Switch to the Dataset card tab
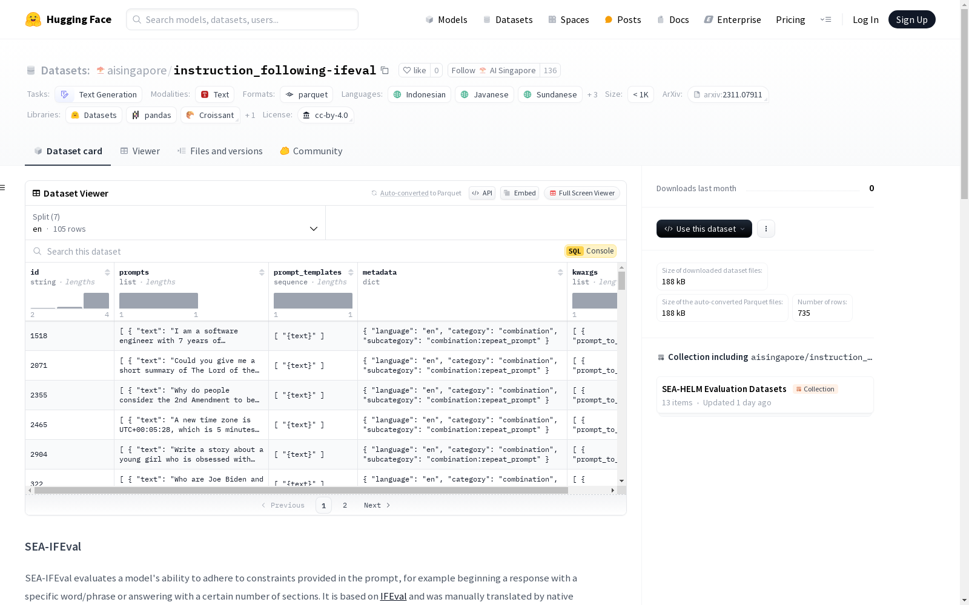 [68, 151]
